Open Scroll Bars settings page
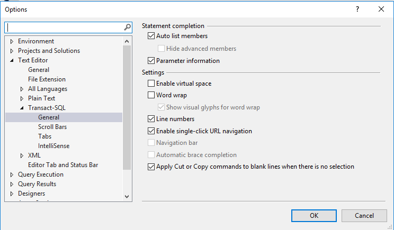Image resolution: width=394 pixels, height=230 pixels. [52, 127]
